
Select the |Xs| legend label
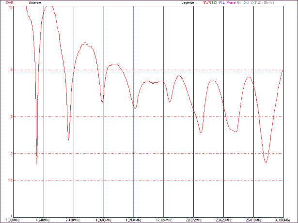click(246, 2)
